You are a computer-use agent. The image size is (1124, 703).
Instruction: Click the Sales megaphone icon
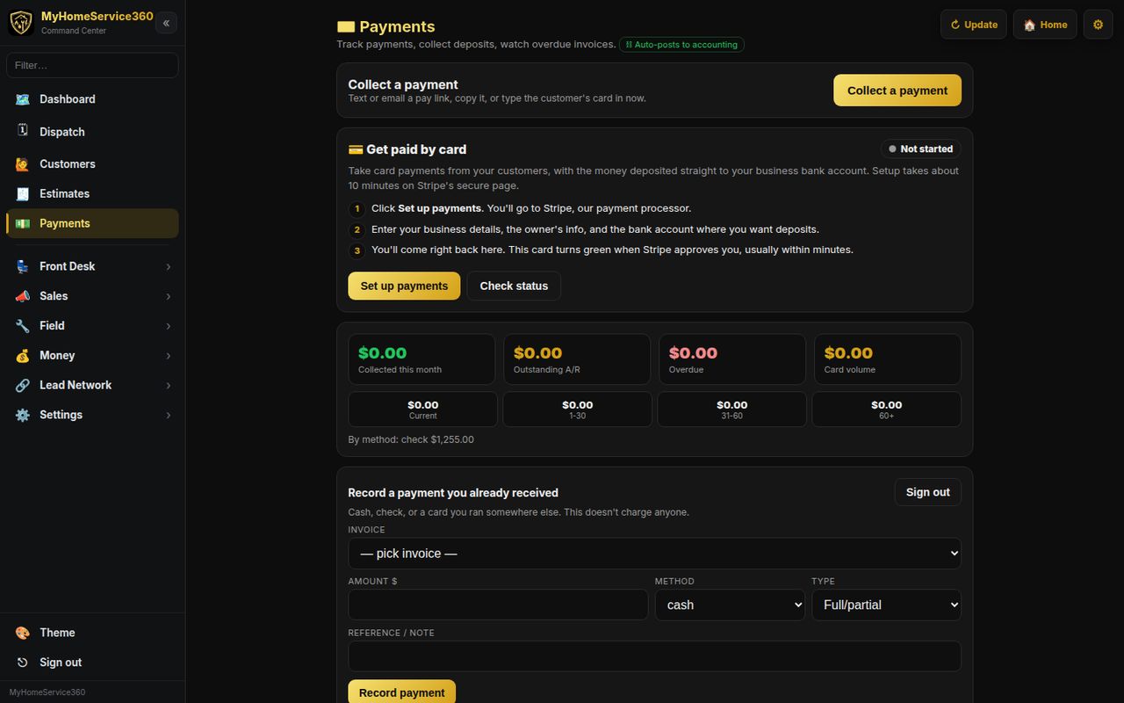23,296
